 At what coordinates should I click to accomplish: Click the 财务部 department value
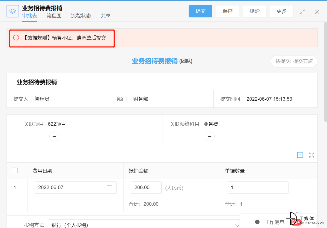(141, 99)
